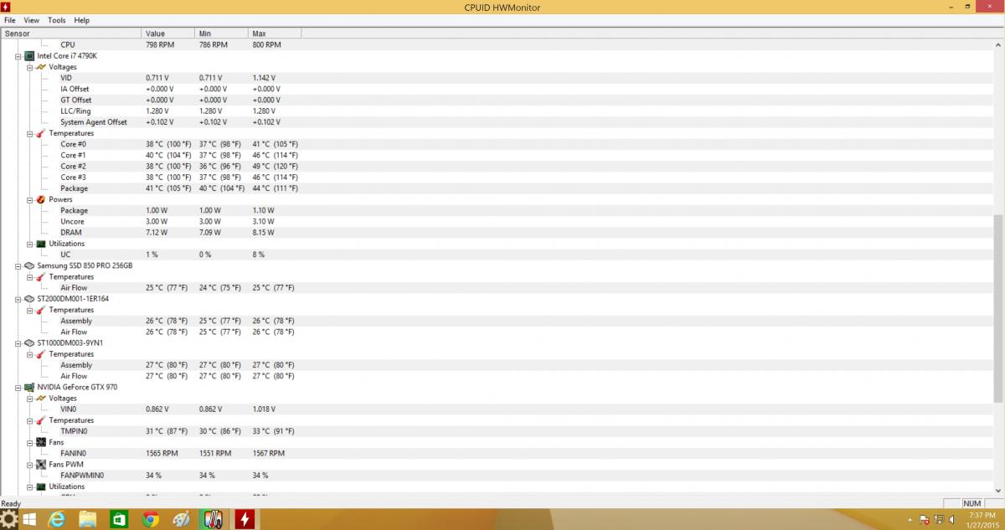The height and width of the screenshot is (530, 1005).
Task: Open the Tools menu
Action: (x=57, y=20)
